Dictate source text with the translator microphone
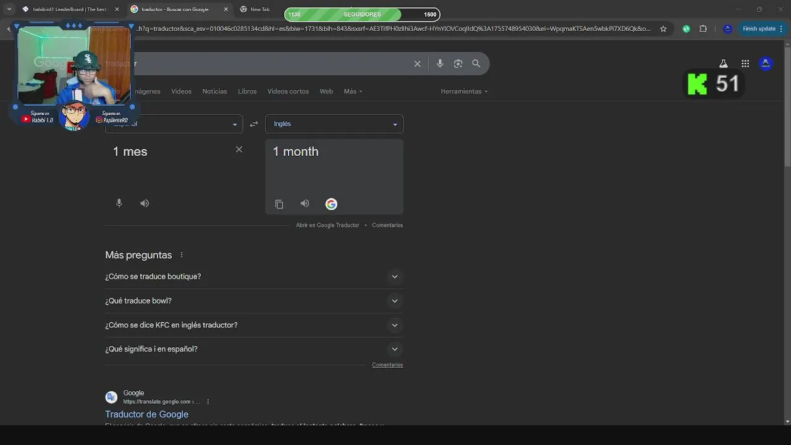791x445 pixels. [x=119, y=203]
